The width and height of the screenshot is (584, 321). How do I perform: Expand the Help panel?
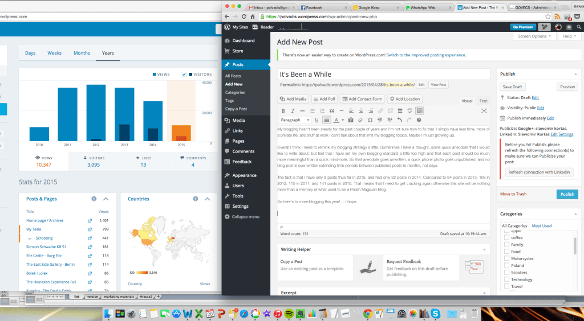point(570,36)
